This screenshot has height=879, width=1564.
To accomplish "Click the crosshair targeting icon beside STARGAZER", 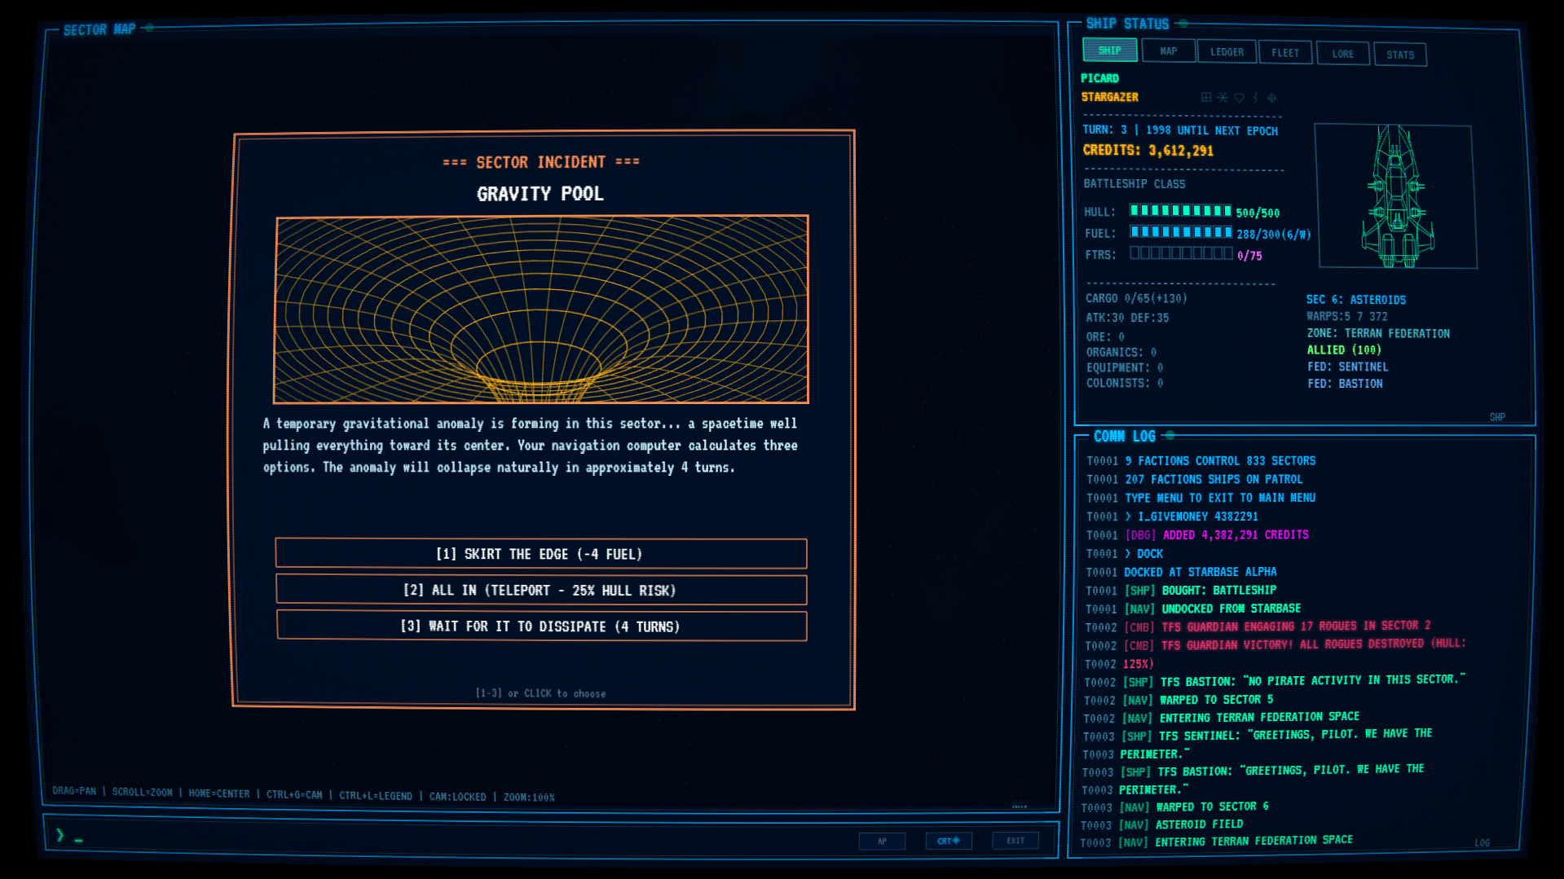I will (1271, 98).
